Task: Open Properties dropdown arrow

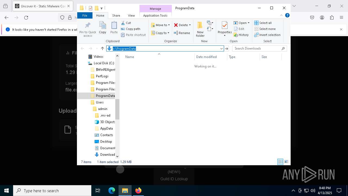Action: 225,36
